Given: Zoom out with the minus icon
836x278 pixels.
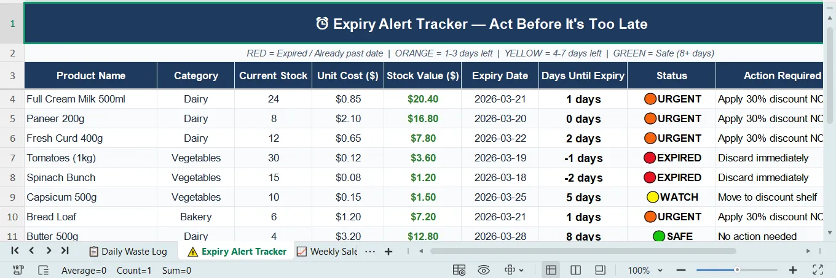Looking at the screenshot, I should 681,270.
